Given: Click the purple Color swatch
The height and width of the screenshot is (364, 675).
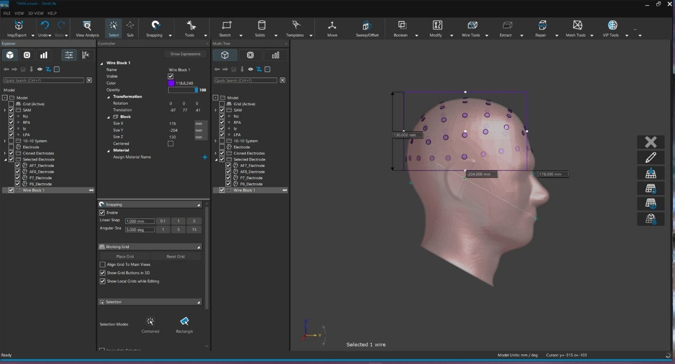Looking at the screenshot, I should (171, 83).
